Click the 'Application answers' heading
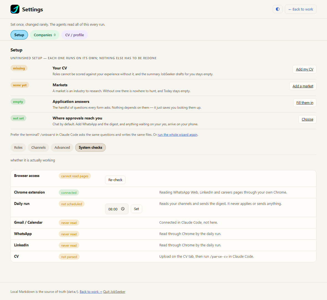Image resolution: width=327 pixels, height=300 pixels. (71, 101)
